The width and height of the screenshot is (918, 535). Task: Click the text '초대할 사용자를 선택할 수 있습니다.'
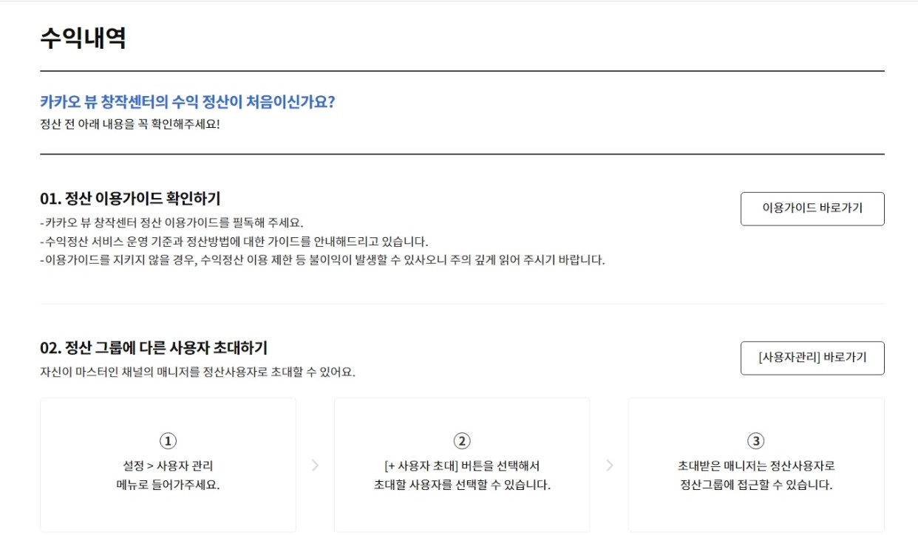click(x=462, y=485)
